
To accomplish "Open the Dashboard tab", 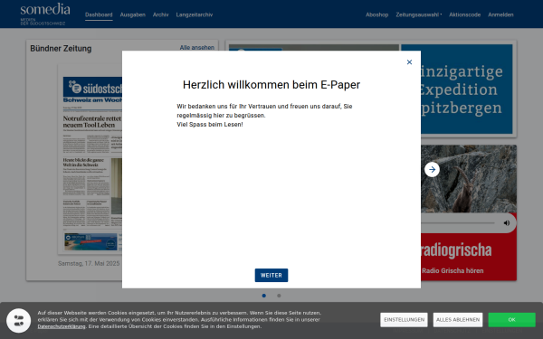I will [99, 14].
